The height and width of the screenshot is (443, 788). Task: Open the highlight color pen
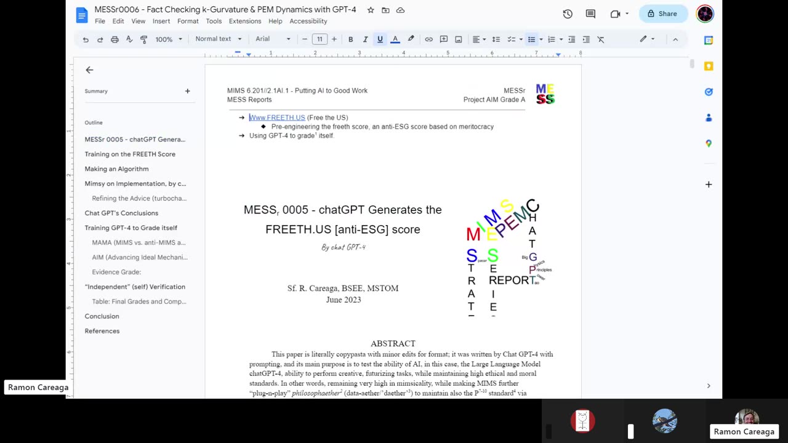coord(411,39)
